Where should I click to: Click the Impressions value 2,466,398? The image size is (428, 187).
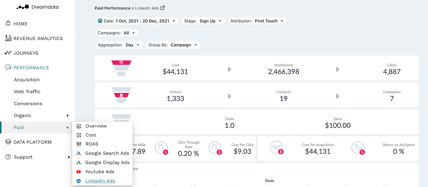coord(284,72)
